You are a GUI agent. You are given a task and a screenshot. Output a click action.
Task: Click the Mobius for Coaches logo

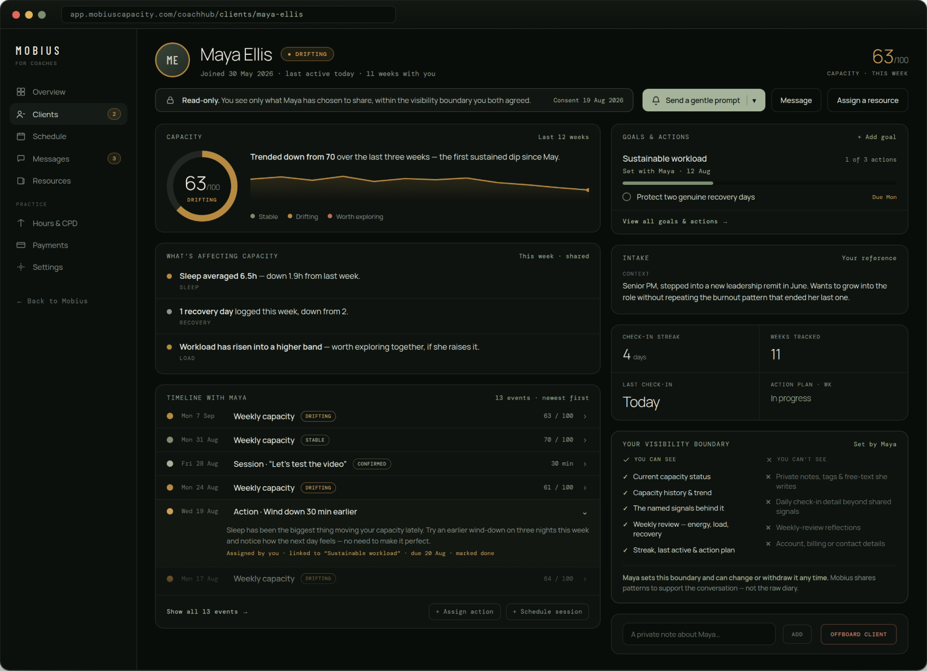37,55
